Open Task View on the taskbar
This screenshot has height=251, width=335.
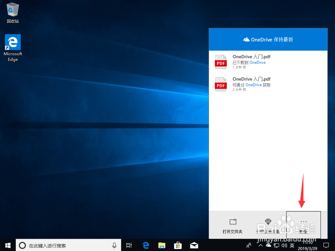(x=129, y=245)
